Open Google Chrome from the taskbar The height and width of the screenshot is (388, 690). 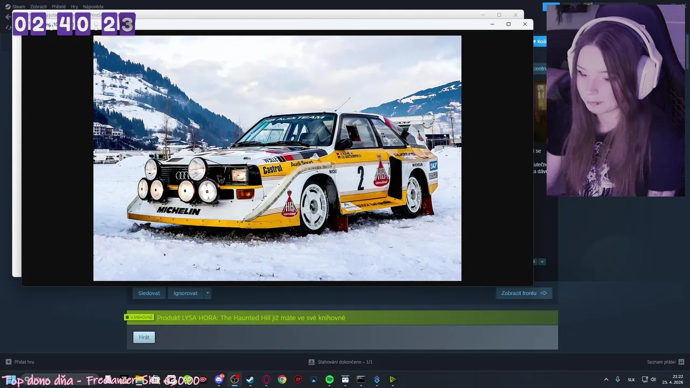[282, 379]
